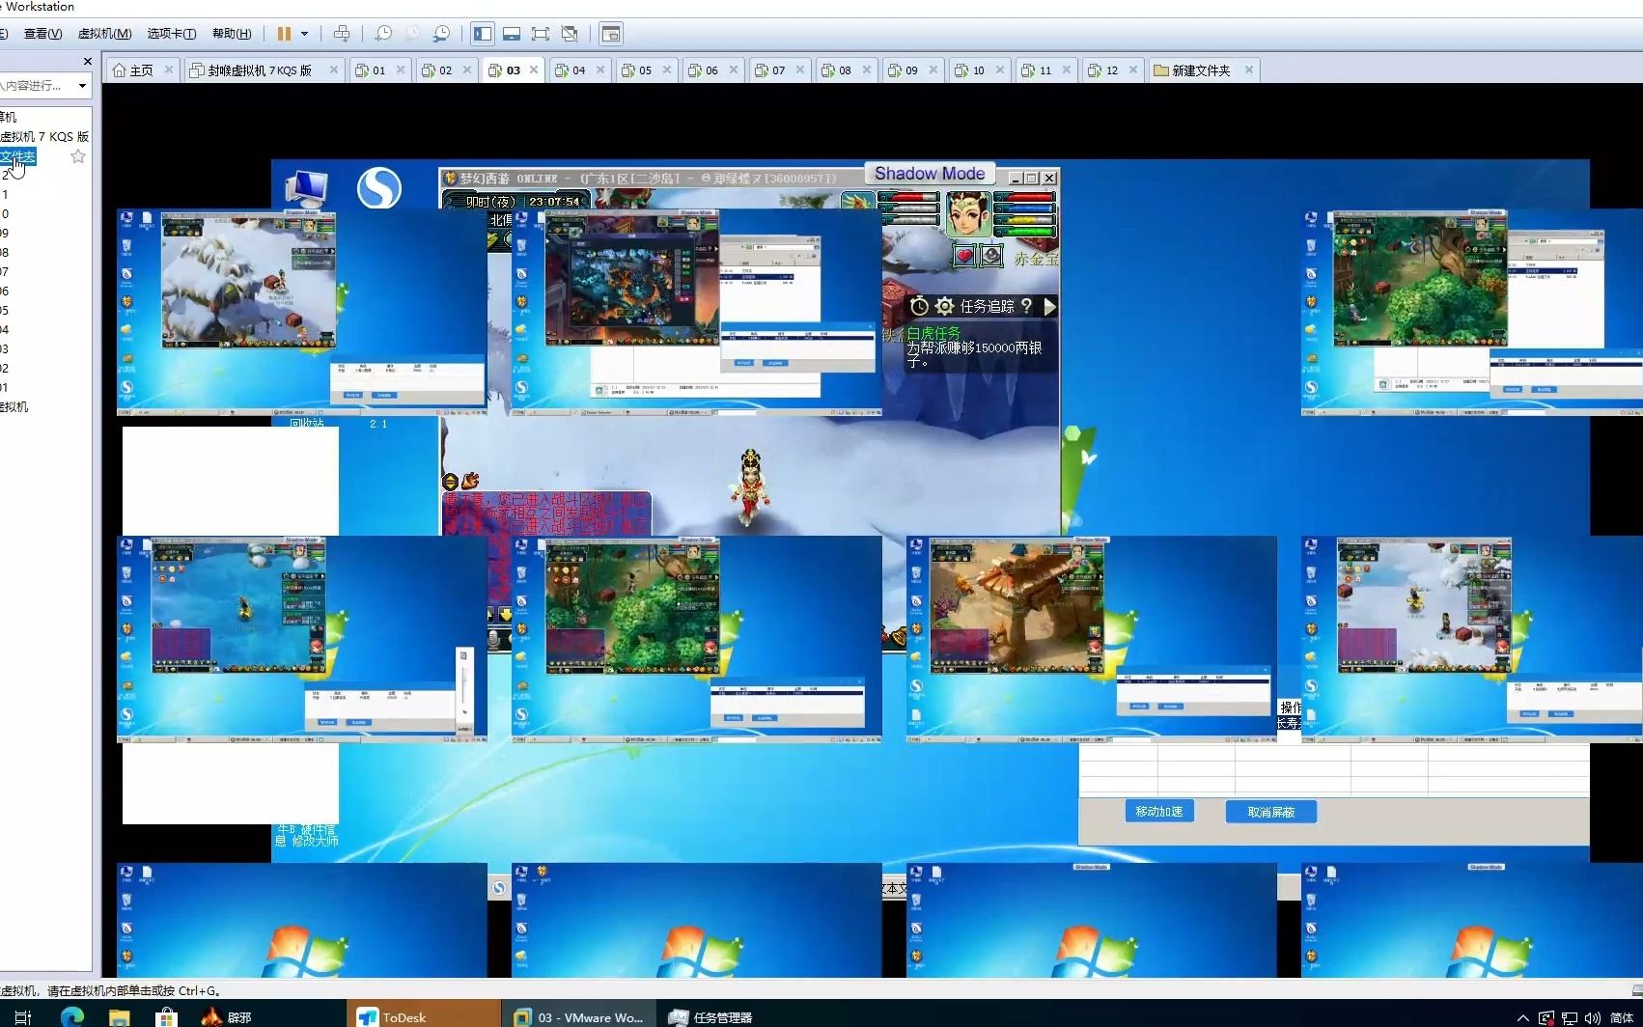Click the Shadow Mode label
Image resolution: width=1643 pixels, height=1027 pixels.
(930, 174)
